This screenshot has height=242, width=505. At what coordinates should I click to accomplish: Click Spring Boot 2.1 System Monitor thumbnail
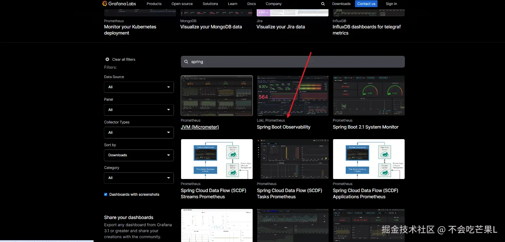point(369,96)
